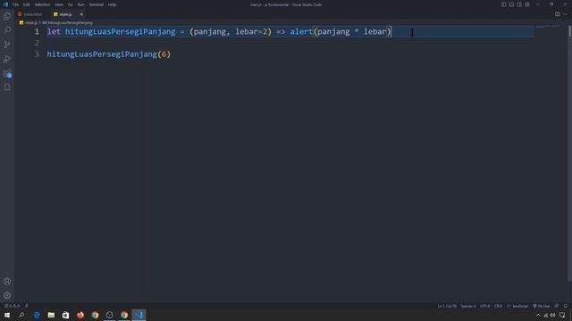Launch Microsoft Edge from the taskbar
Screen dimensions: 572x321
coord(37,315)
